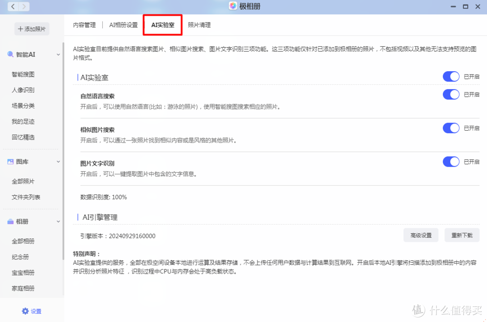The width and height of the screenshot is (487, 322).
Task: Open 添加照片 with the plus icon
Action: 32,28
